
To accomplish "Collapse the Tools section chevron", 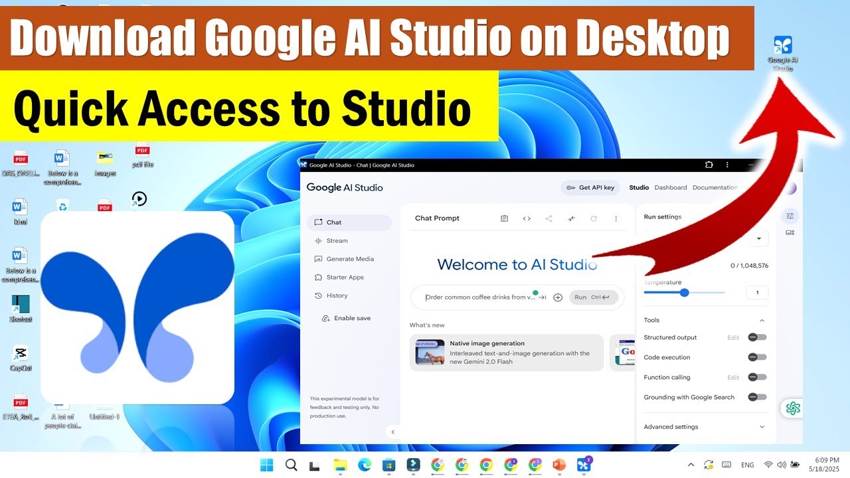I will click(x=762, y=320).
